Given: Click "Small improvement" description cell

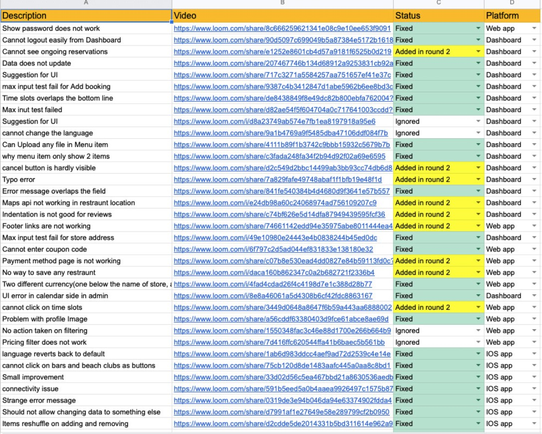Looking at the screenshot, I should click(x=86, y=378).
